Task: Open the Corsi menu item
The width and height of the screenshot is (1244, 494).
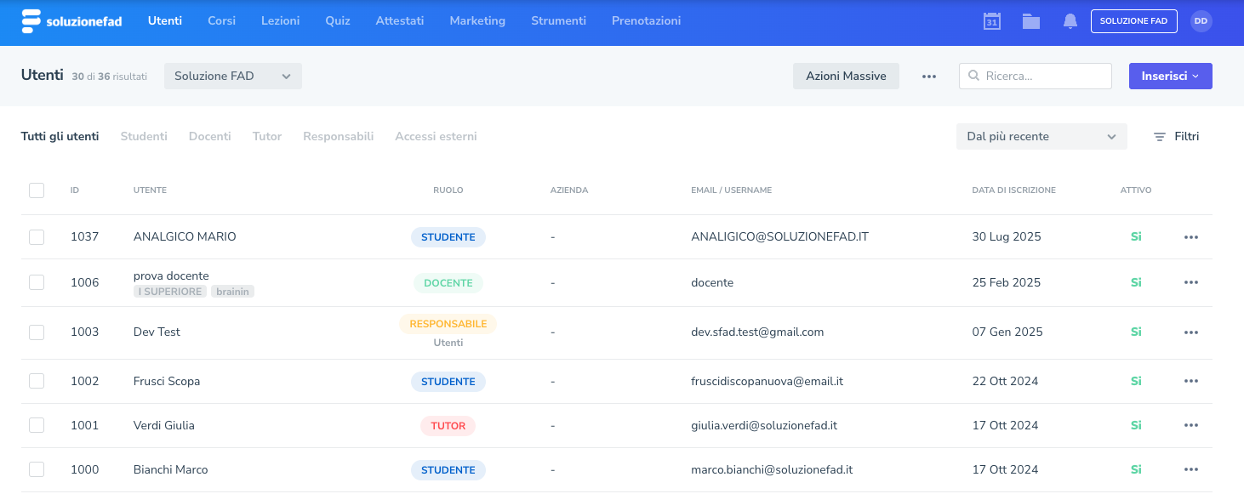Action: [x=221, y=21]
